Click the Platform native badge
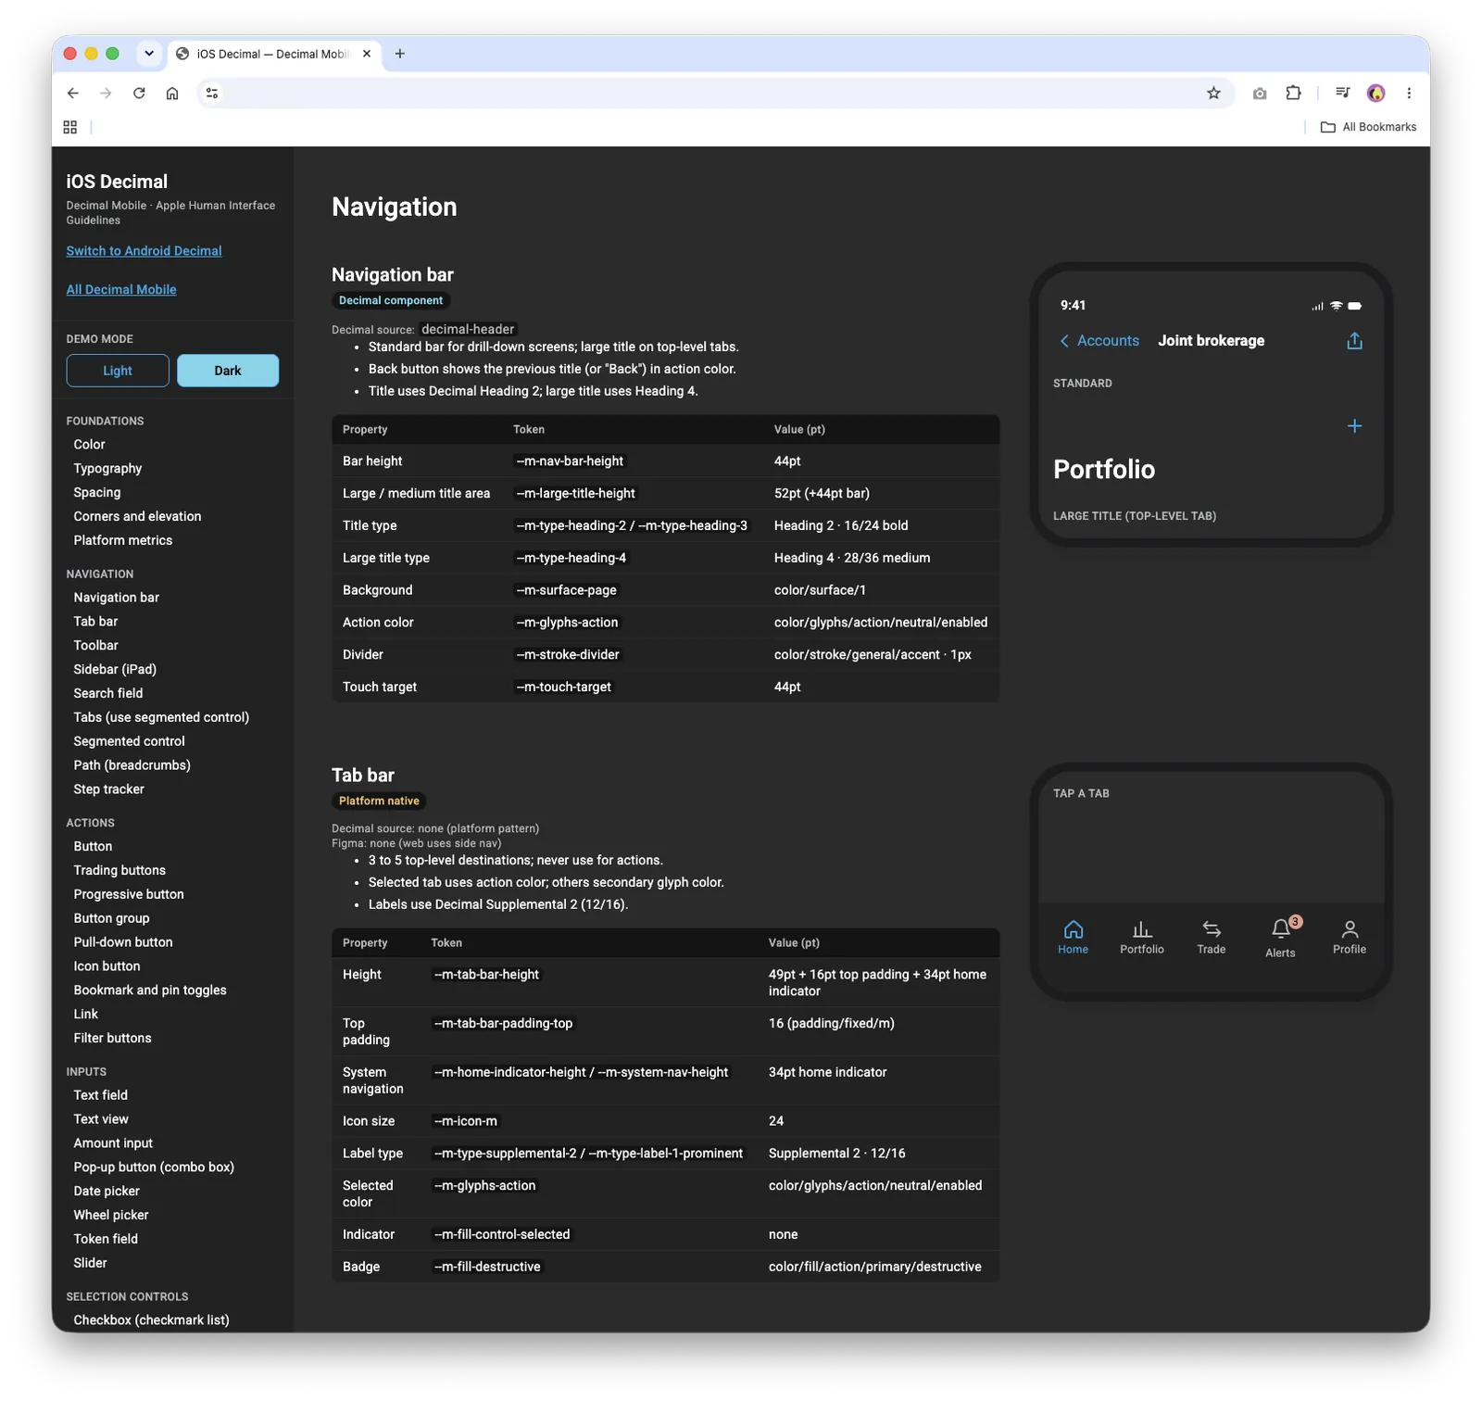Image resolution: width=1482 pixels, height=1401 pixels. tap(379, 801)
